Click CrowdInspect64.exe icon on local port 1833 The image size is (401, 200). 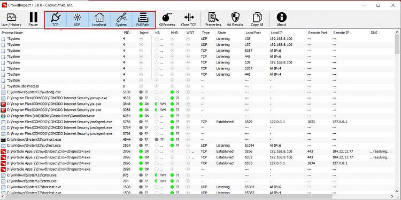tap(3, 163)
